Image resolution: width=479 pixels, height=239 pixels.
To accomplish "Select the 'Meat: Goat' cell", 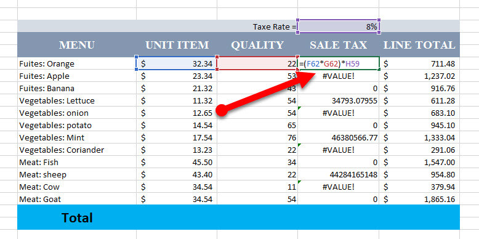I will click(x=77, y=199).
